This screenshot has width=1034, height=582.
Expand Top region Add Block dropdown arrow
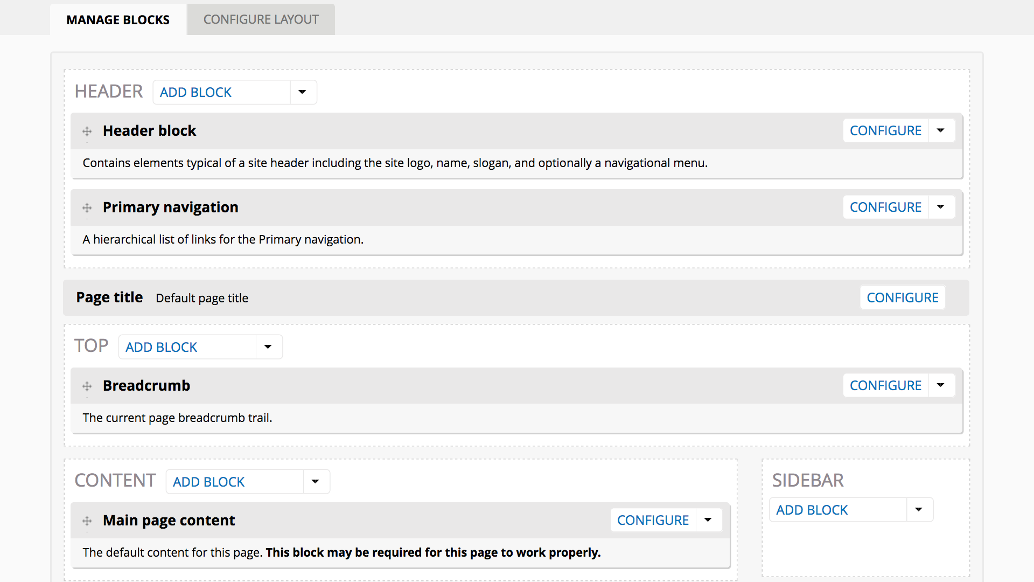[x=268, y=347]
